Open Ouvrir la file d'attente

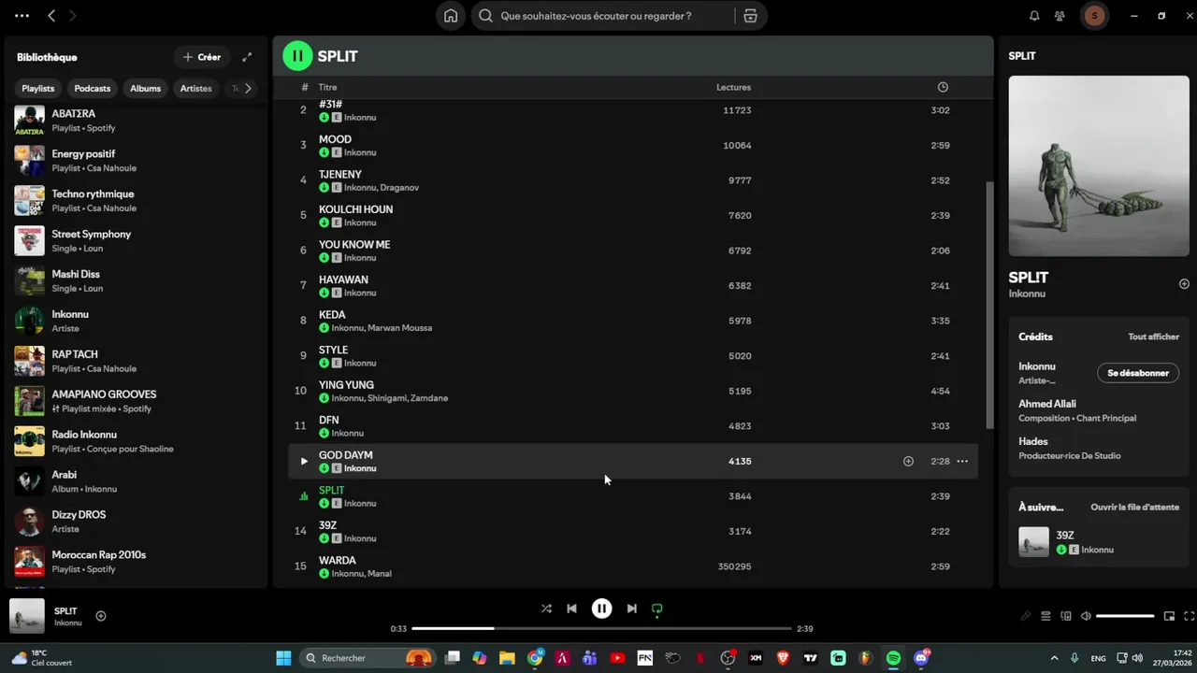click(1134, 507)
